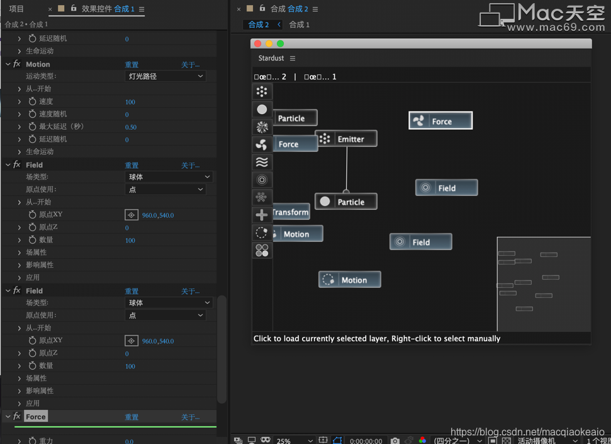Open the 运动类型 dropdown showing 灯光路径

click(x=165, y=76)
